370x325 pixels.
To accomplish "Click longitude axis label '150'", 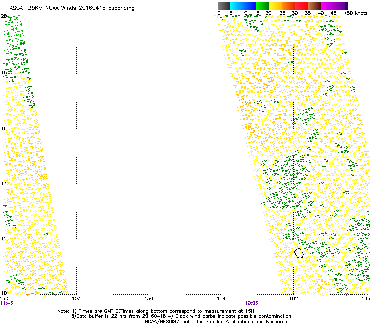I will [x=4, y=299].
